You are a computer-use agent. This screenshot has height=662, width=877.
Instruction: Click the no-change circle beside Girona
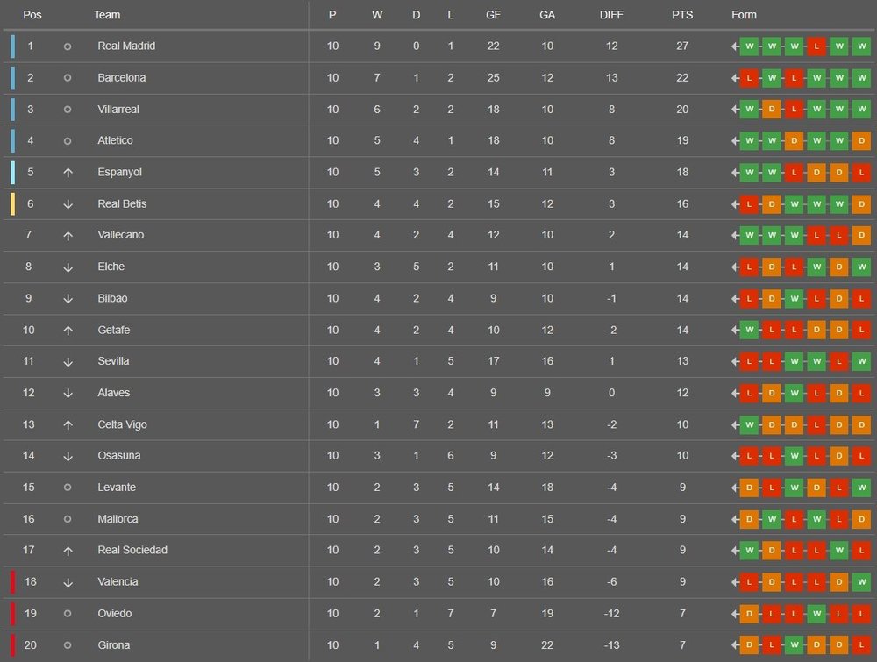68,645
